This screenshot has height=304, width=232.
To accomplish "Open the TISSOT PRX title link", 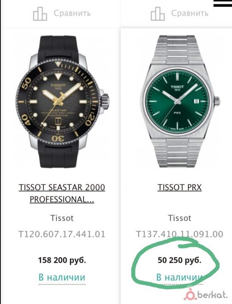I will (x=179, y=188).
